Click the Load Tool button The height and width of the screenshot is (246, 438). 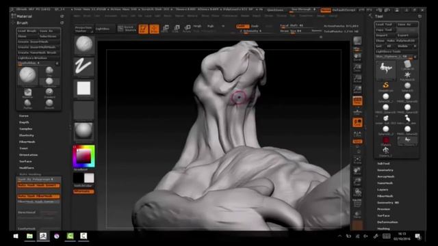[x=385, y=25]
